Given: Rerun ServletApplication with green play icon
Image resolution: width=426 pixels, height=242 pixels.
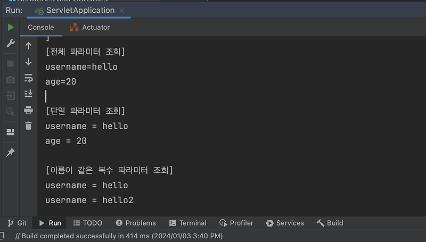Looking at the screenshot, I should [11, 27].
